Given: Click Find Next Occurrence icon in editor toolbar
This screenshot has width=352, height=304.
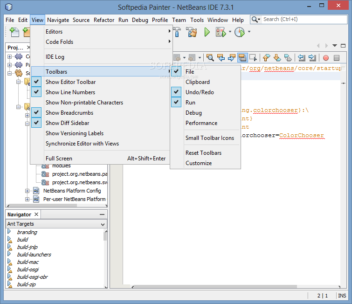Looking at the screenshot, I should coord(232,58).
